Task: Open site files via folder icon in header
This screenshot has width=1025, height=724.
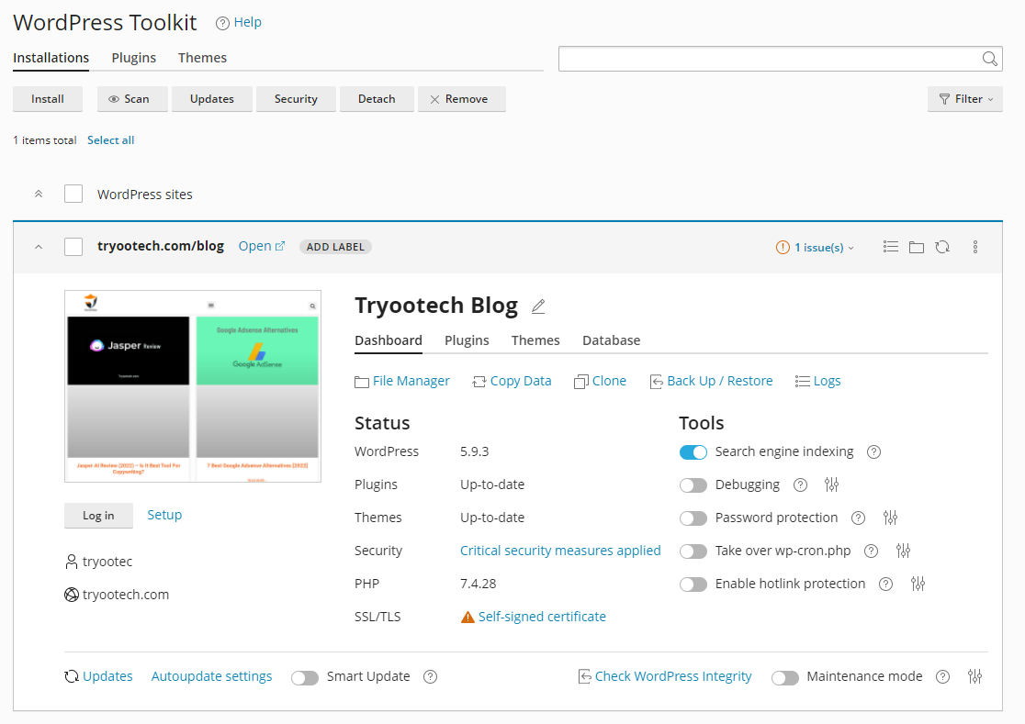Action: point(917,247)
